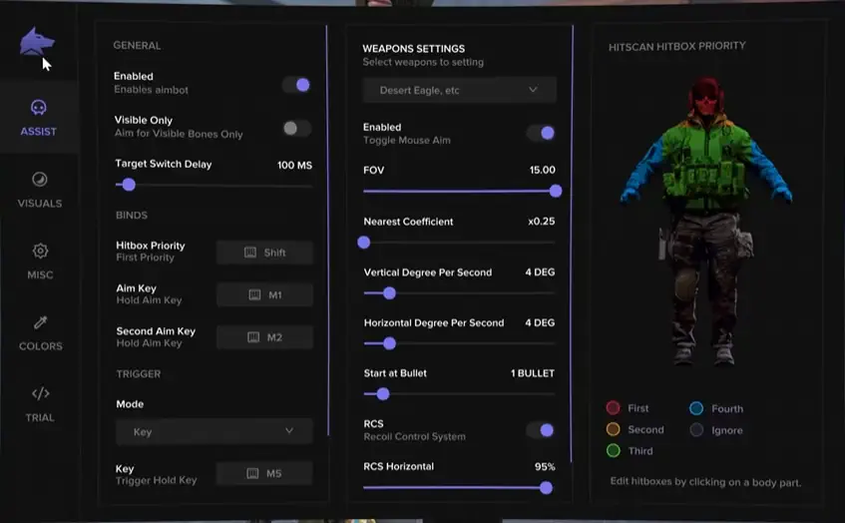Select the Misc gear icon

pos(40,251)
